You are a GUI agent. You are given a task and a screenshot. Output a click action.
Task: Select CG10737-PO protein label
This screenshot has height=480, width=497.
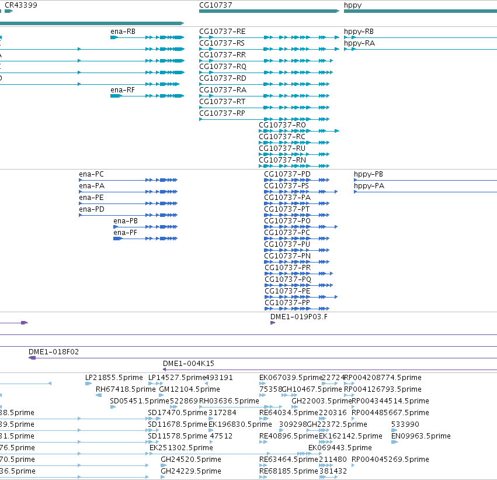(287, 221)
